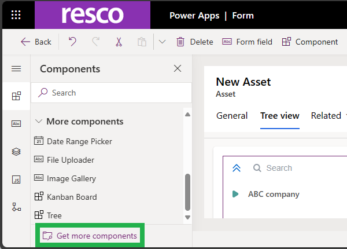
Task: Switch to the General tab
Action: coord(232,116)
